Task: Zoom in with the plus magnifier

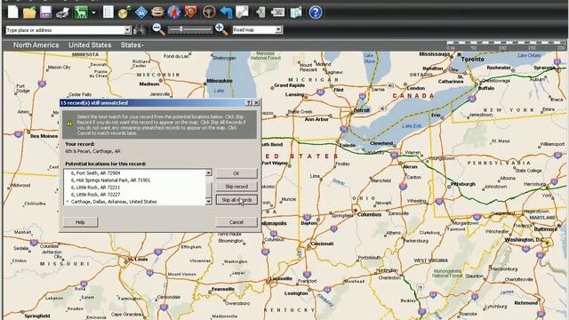Action: click(221, 29)
